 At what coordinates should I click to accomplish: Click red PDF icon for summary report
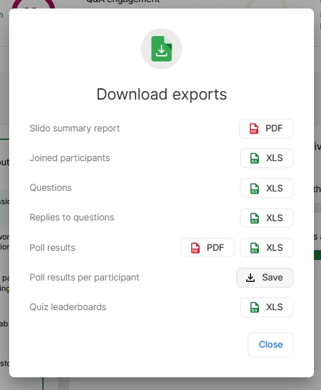click(x=254, y=129)
